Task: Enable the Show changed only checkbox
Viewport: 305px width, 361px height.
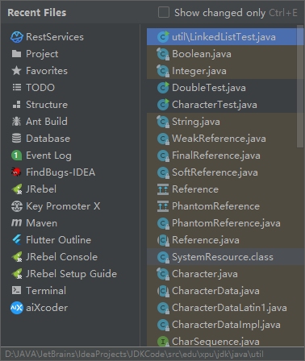Action: [x=164, y=12]
